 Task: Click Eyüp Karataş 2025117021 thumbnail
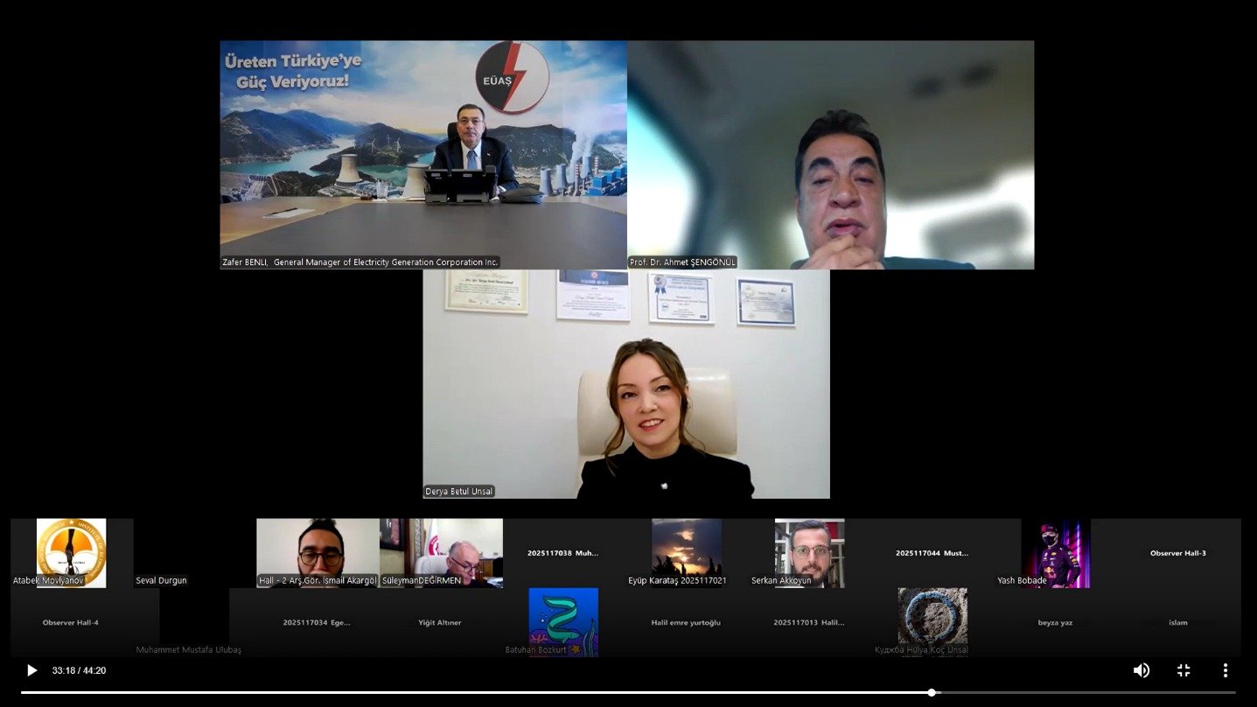click(687, 553)
